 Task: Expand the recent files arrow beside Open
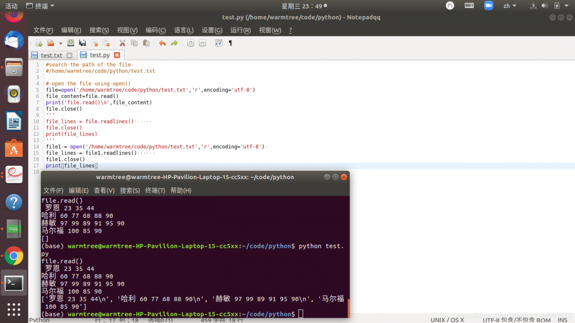click(x=61, y=44)
